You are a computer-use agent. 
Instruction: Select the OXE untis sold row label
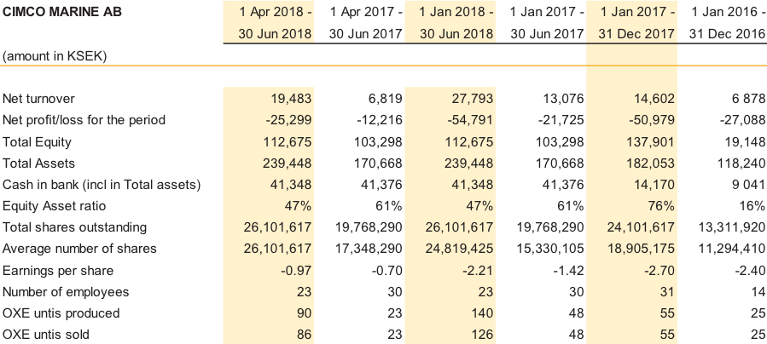pos(46,334)
